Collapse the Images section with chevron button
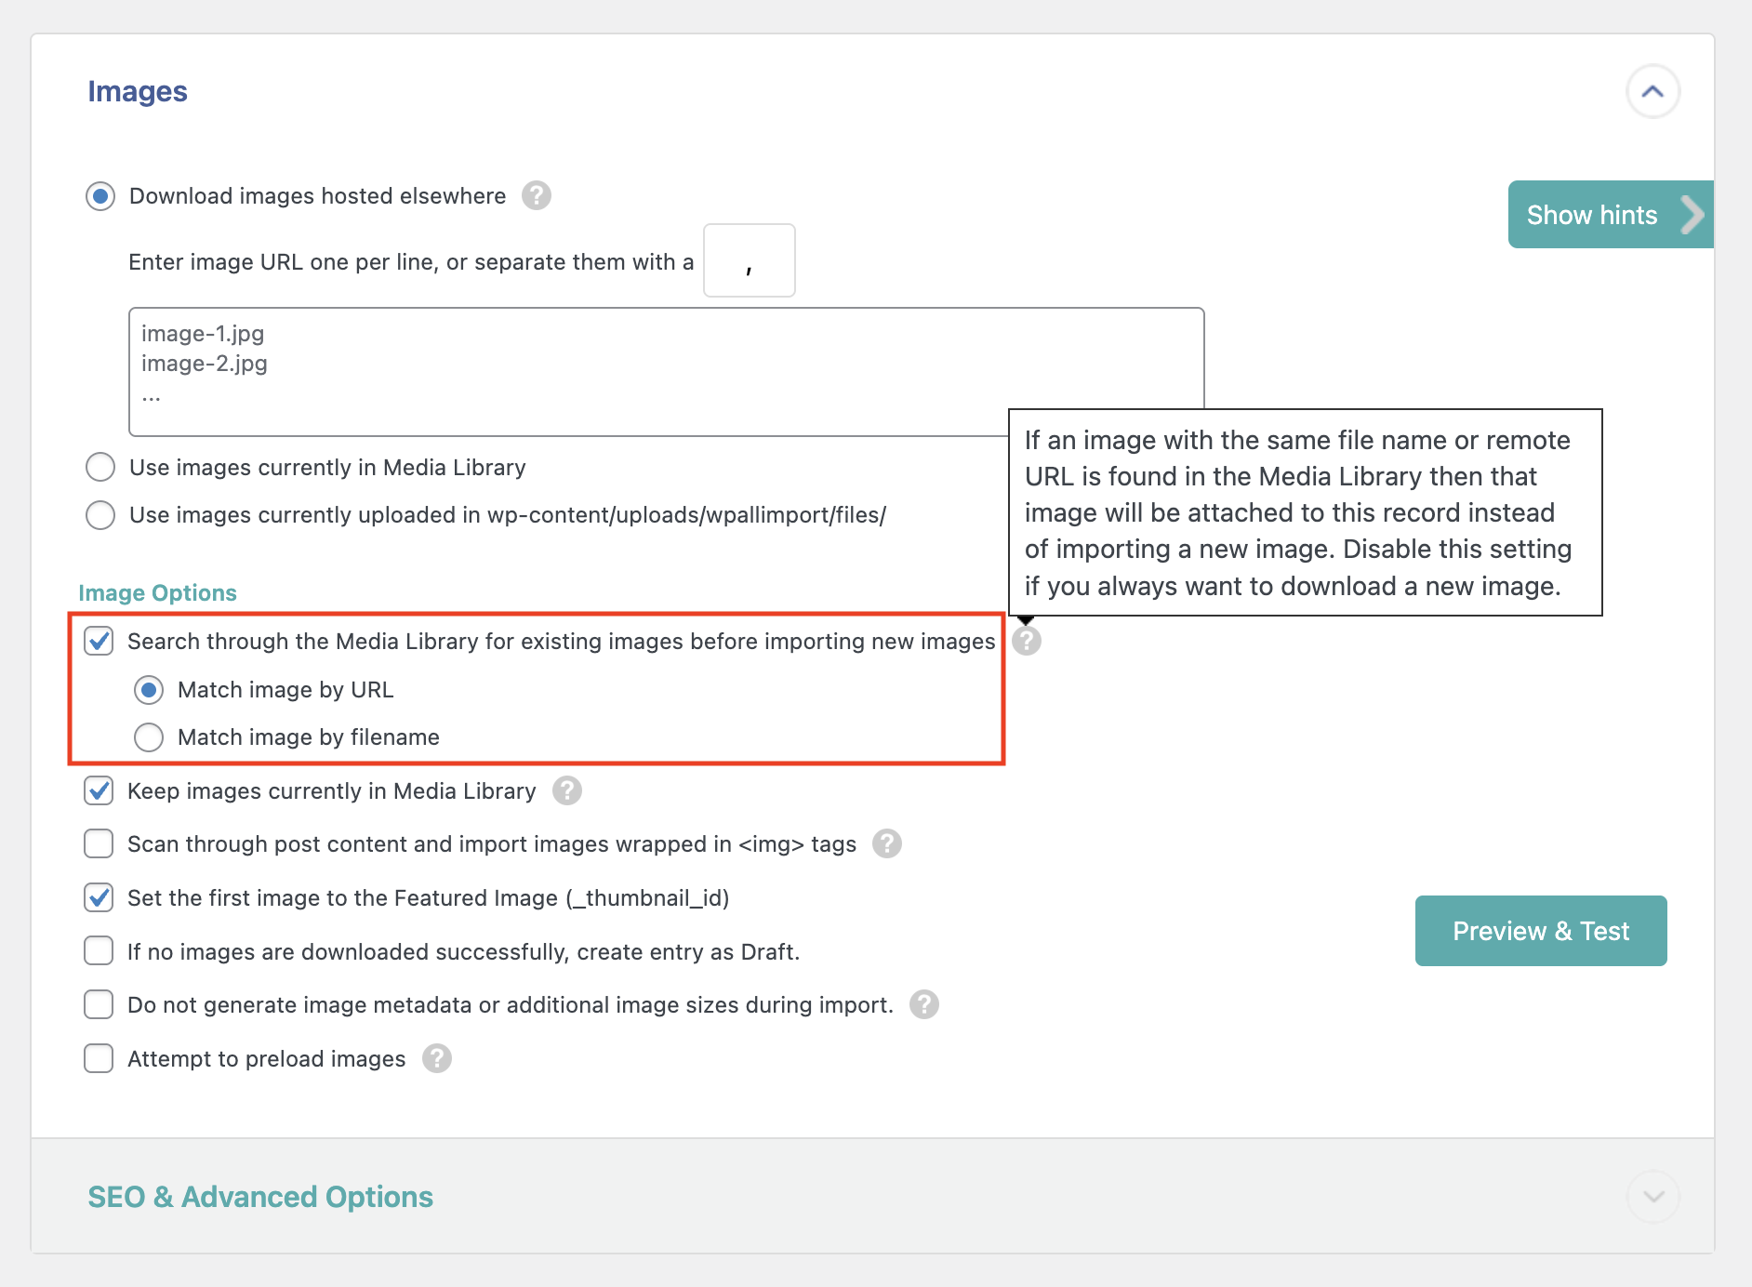The width and height of the screenshot is (1752, 1287). (x=1652, y=91)
